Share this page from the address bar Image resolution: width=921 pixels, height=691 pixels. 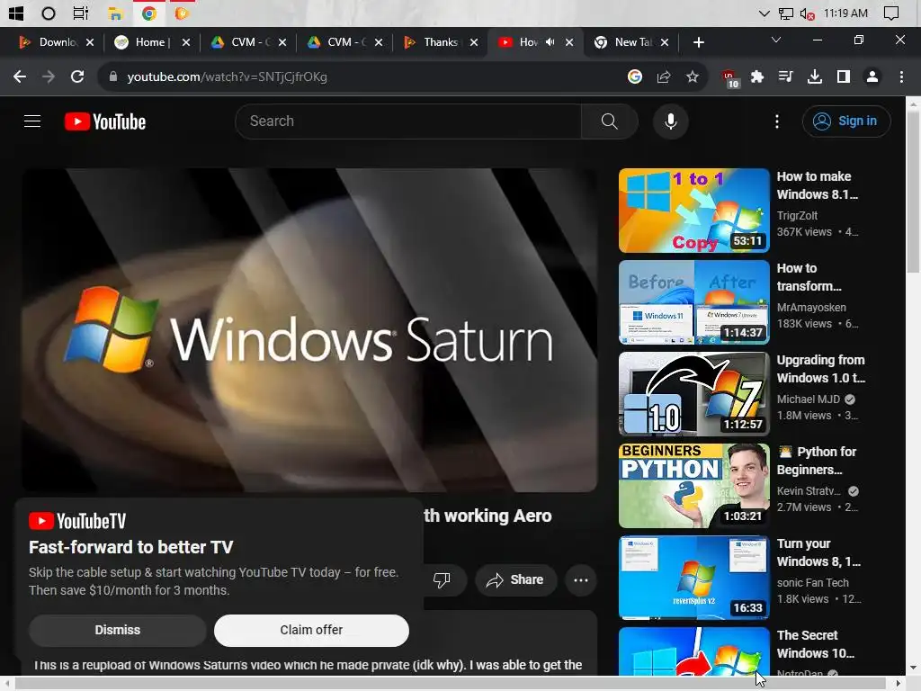[x=664, y=76]
